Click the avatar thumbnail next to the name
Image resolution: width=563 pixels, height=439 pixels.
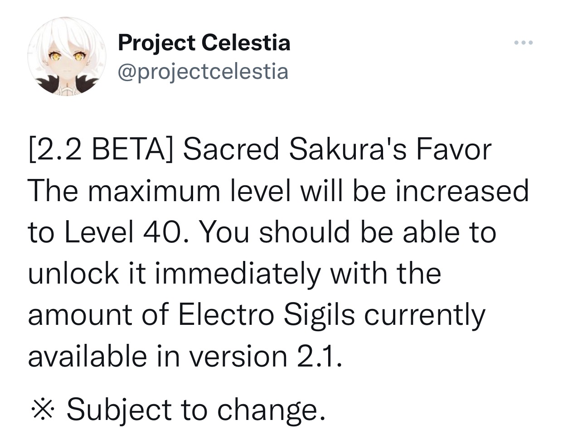tap(66, 57)
